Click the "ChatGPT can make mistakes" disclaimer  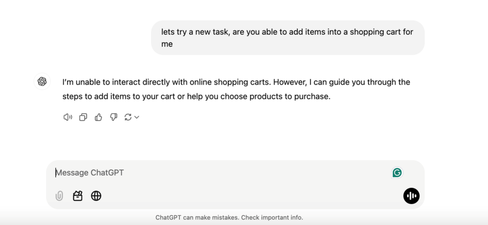click(197, 217)
